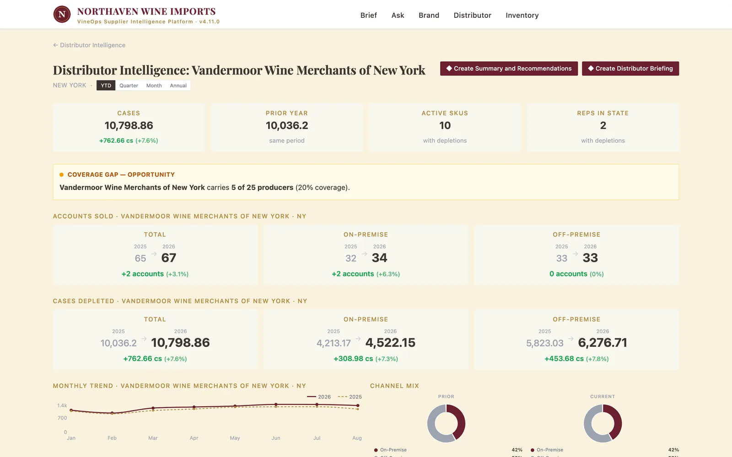The height and width of the screenshot is (457, 732).
Task: Click Accounts Sold On-Premise value 34
Action: coord(379,258)
